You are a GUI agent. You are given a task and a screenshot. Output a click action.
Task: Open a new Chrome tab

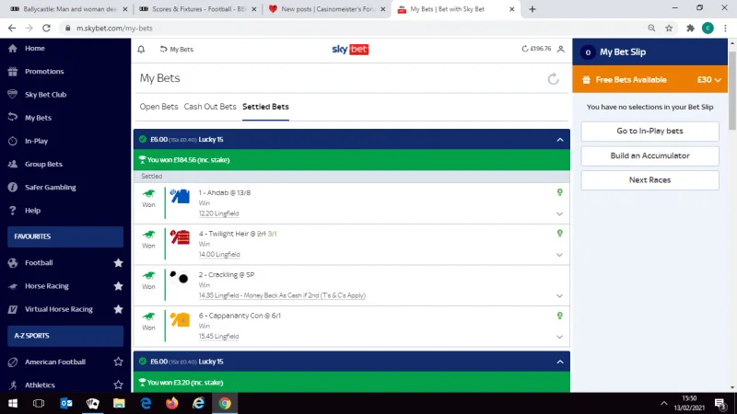coord(532,9)
